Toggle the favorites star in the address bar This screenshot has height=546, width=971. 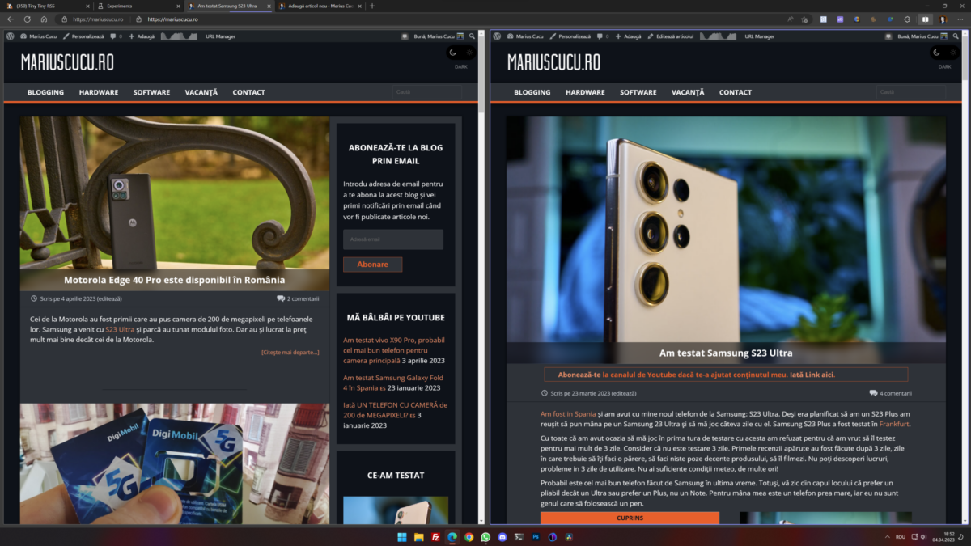(x=804, y=19)
